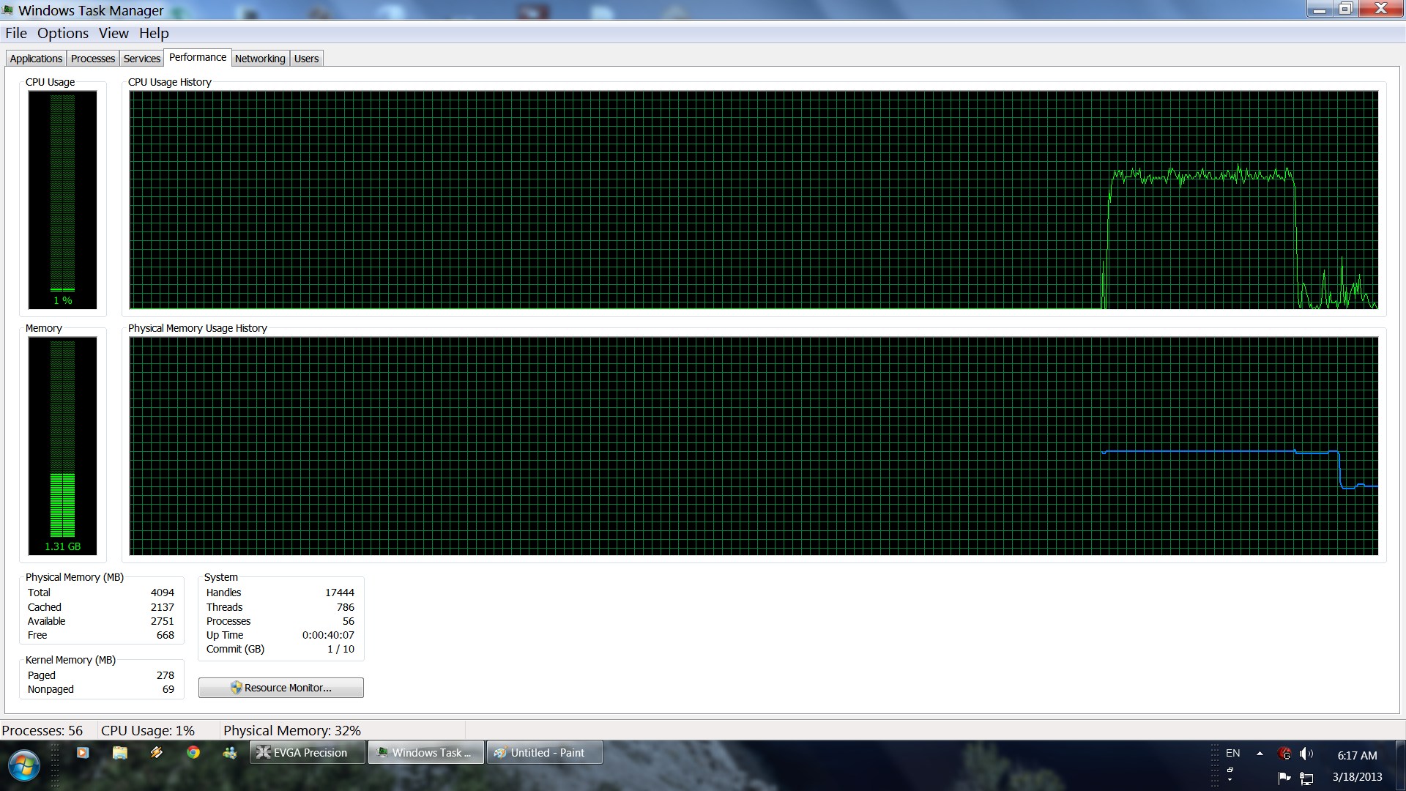The image size is (1406, 791).
Task: Click the network connection tray icon
Action: pyautogui.click(x=1306, y=777)
